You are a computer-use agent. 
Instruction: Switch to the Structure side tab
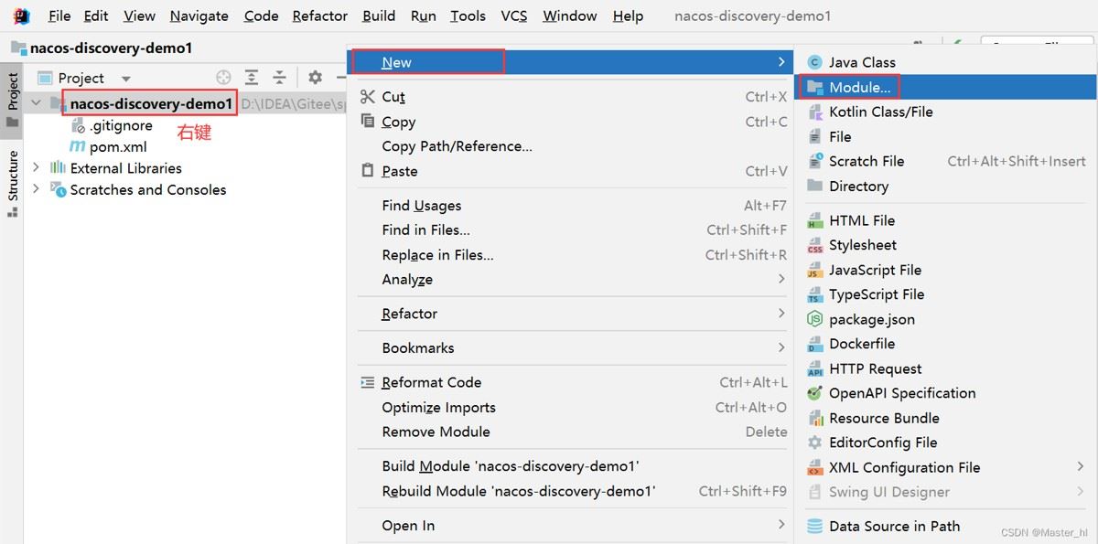pos(12,184)
